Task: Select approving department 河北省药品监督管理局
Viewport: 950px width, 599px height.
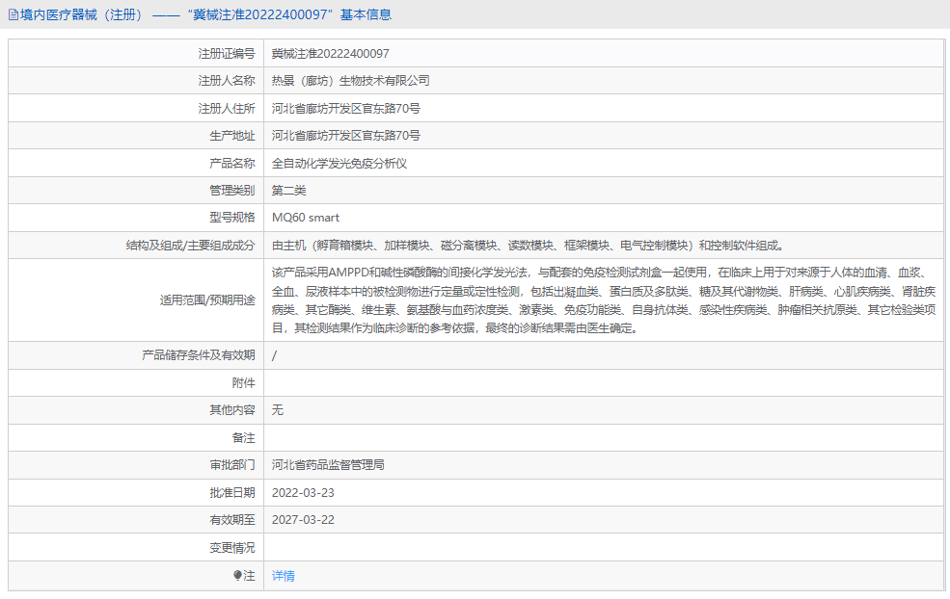Action: pos(328,465)
